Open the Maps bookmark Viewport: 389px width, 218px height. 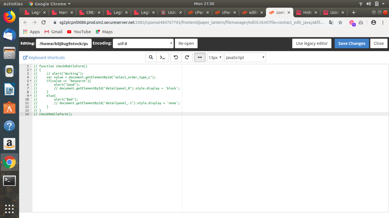pos(104,32)
